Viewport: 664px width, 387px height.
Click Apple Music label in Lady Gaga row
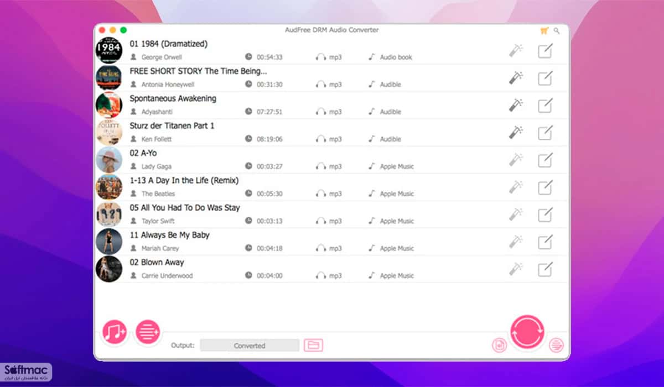point(397,166)
